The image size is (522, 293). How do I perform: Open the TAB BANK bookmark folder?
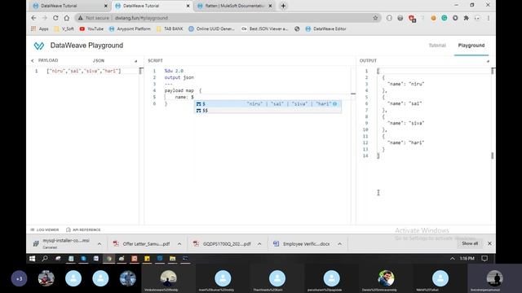[170, 29]
